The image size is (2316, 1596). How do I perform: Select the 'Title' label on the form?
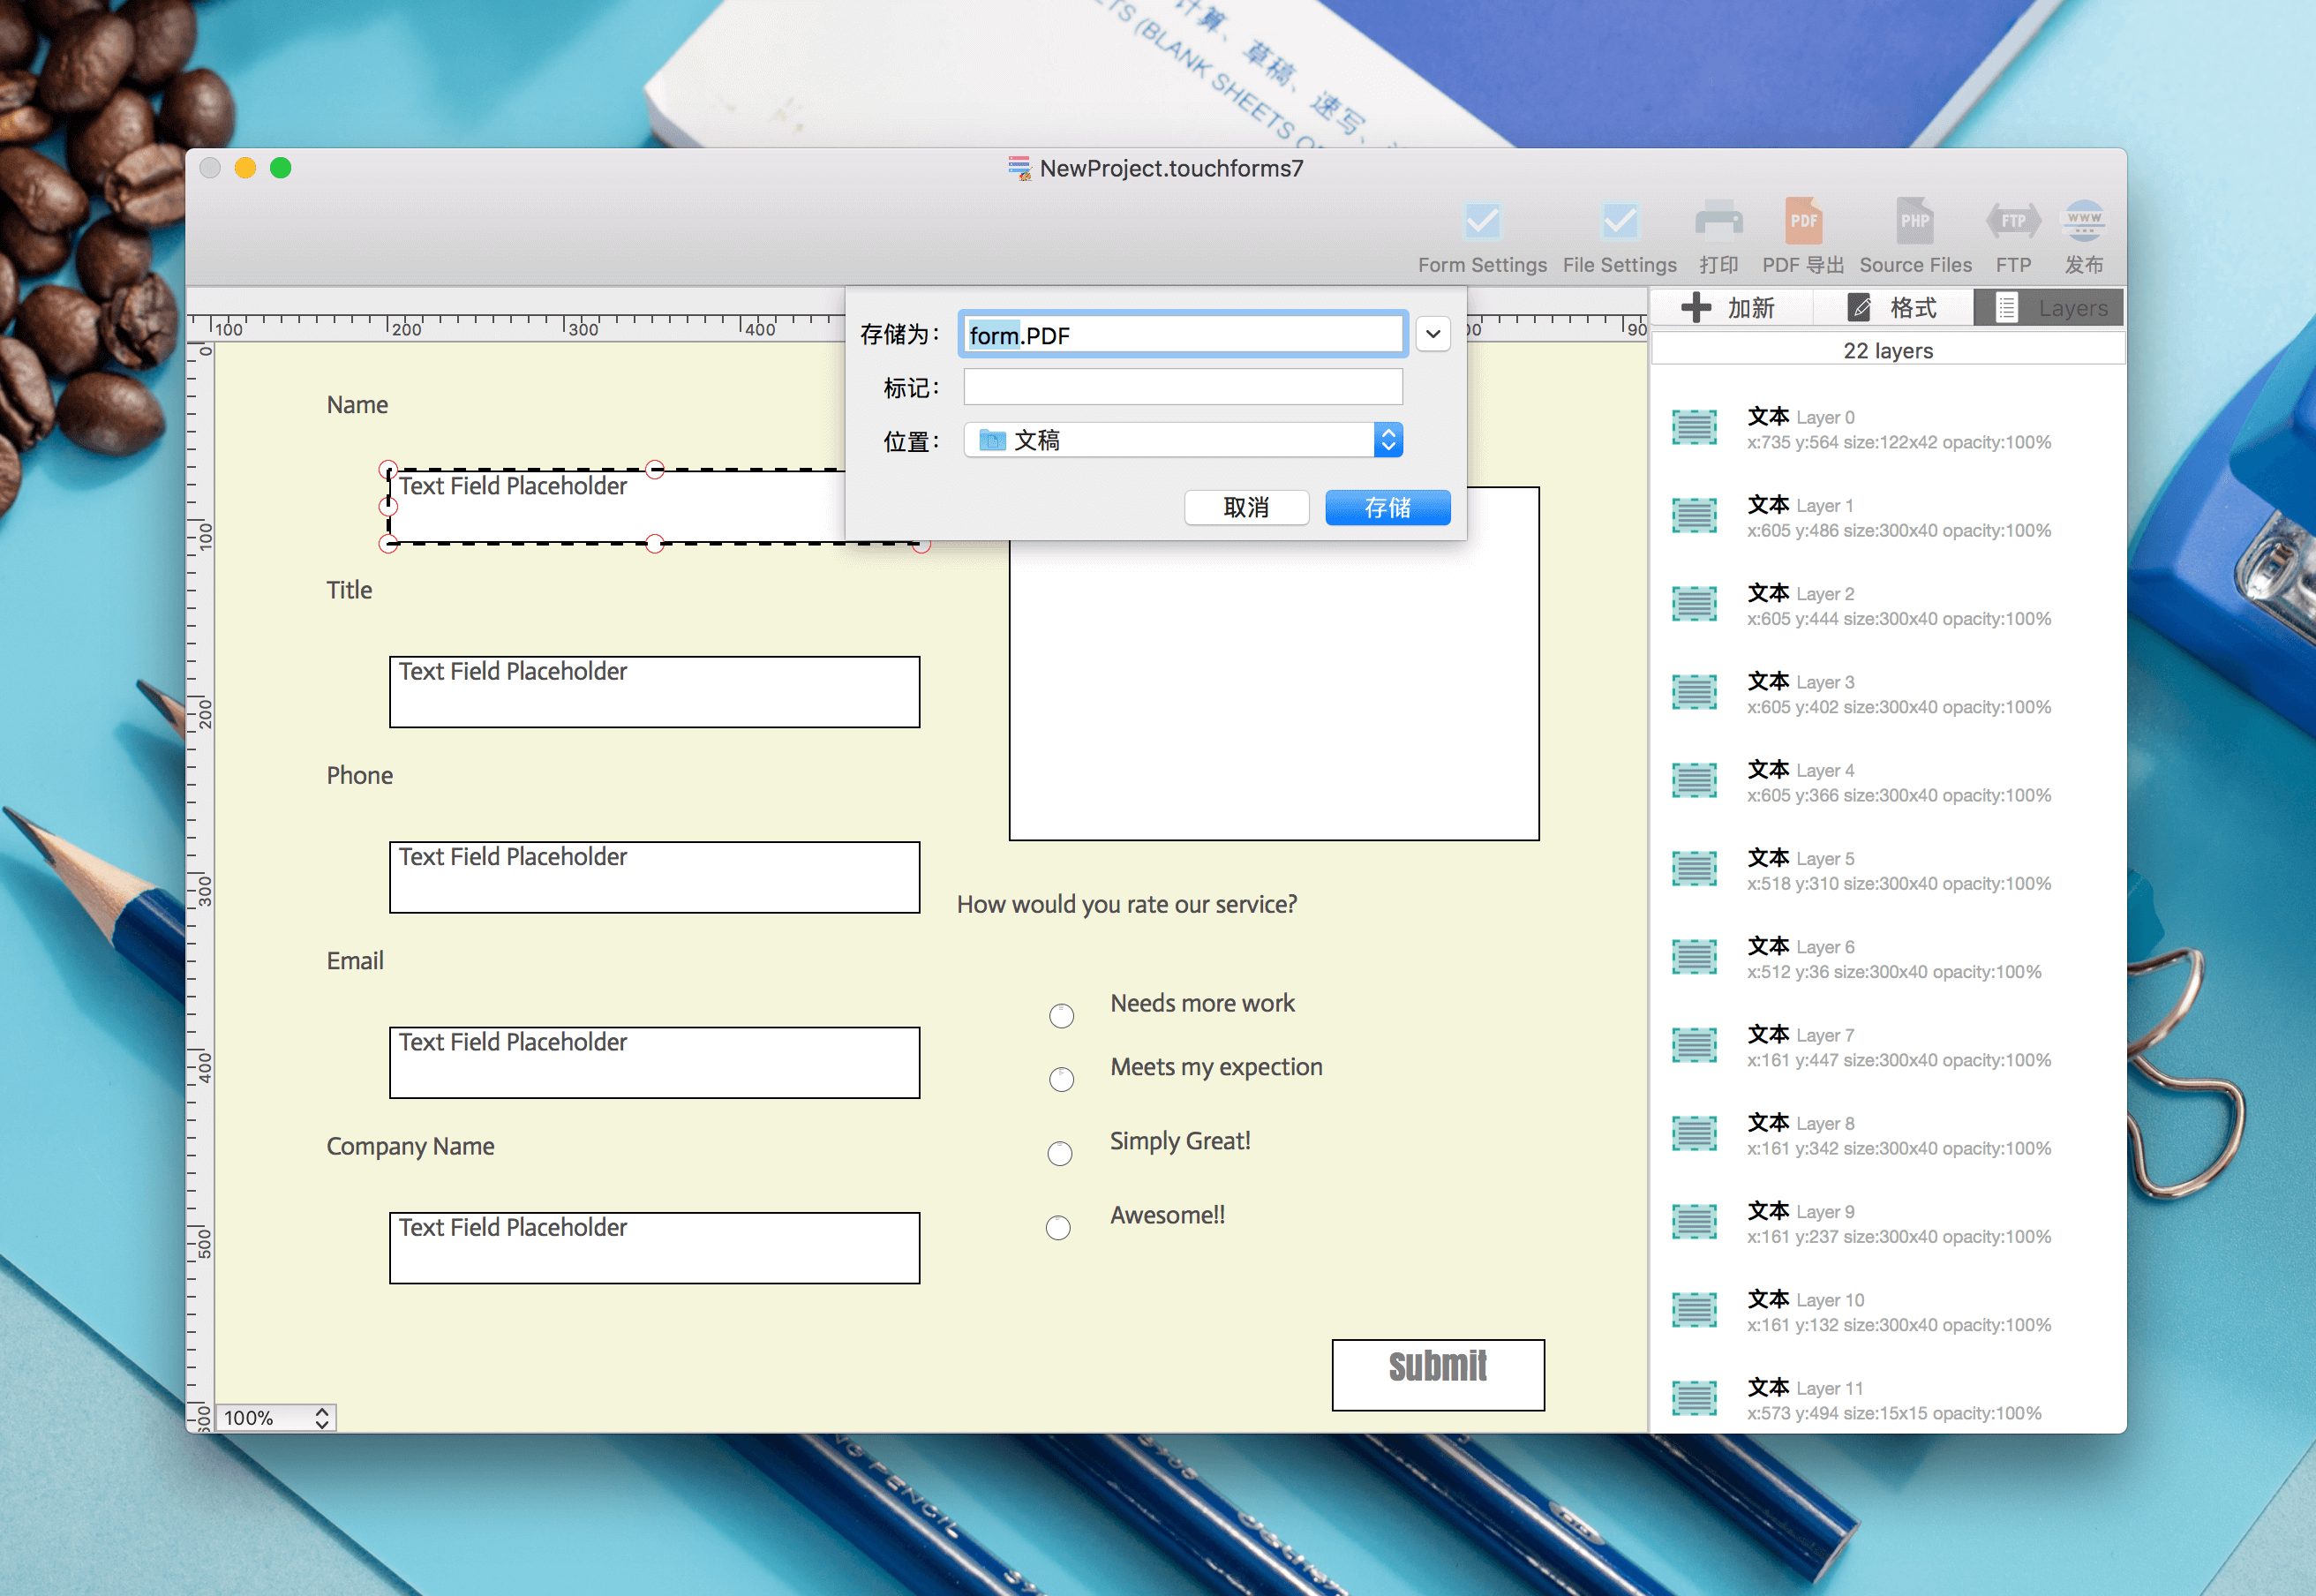tap(349, 590)
